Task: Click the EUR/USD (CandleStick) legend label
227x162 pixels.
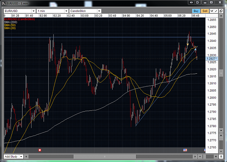Action: click(20, 19)
